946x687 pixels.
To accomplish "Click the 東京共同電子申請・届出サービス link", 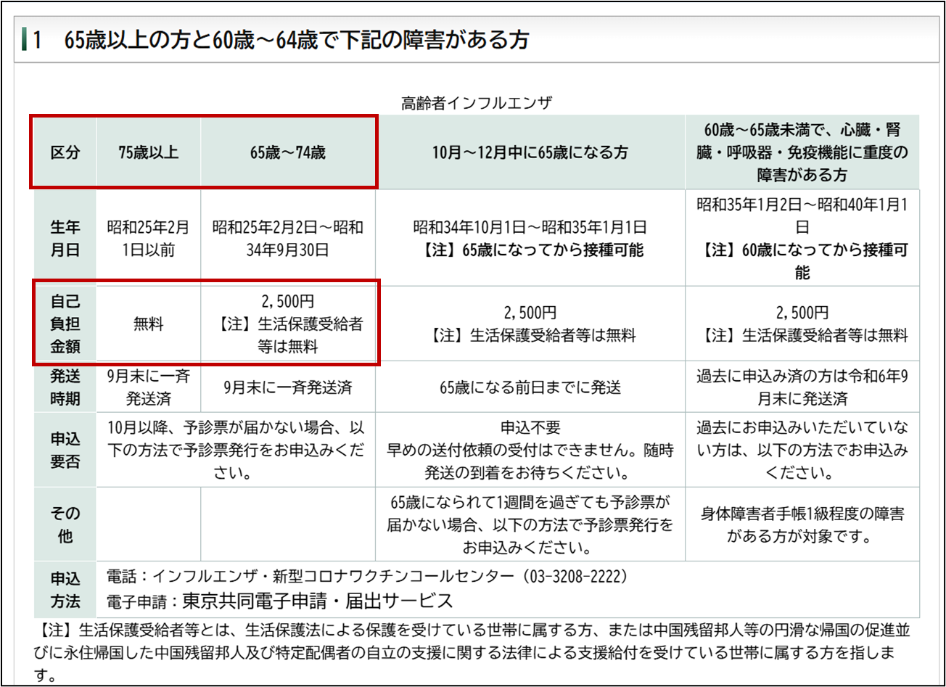I will (317, 601).
